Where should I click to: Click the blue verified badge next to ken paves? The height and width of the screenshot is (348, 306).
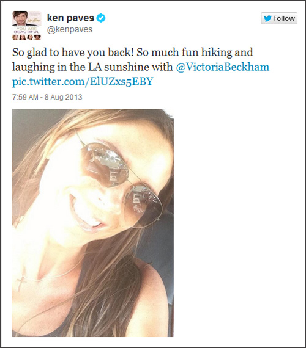pyautogui.click(x=101, y=18)
